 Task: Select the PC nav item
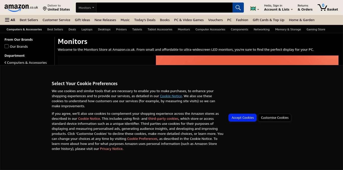pos(229,20)
